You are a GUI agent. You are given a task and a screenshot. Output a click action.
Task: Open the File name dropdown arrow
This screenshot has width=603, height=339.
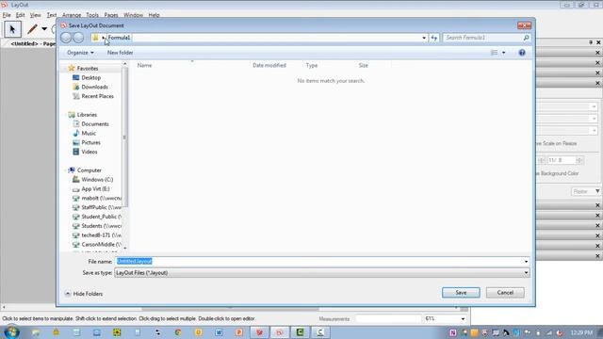click(x=526, y=262)
